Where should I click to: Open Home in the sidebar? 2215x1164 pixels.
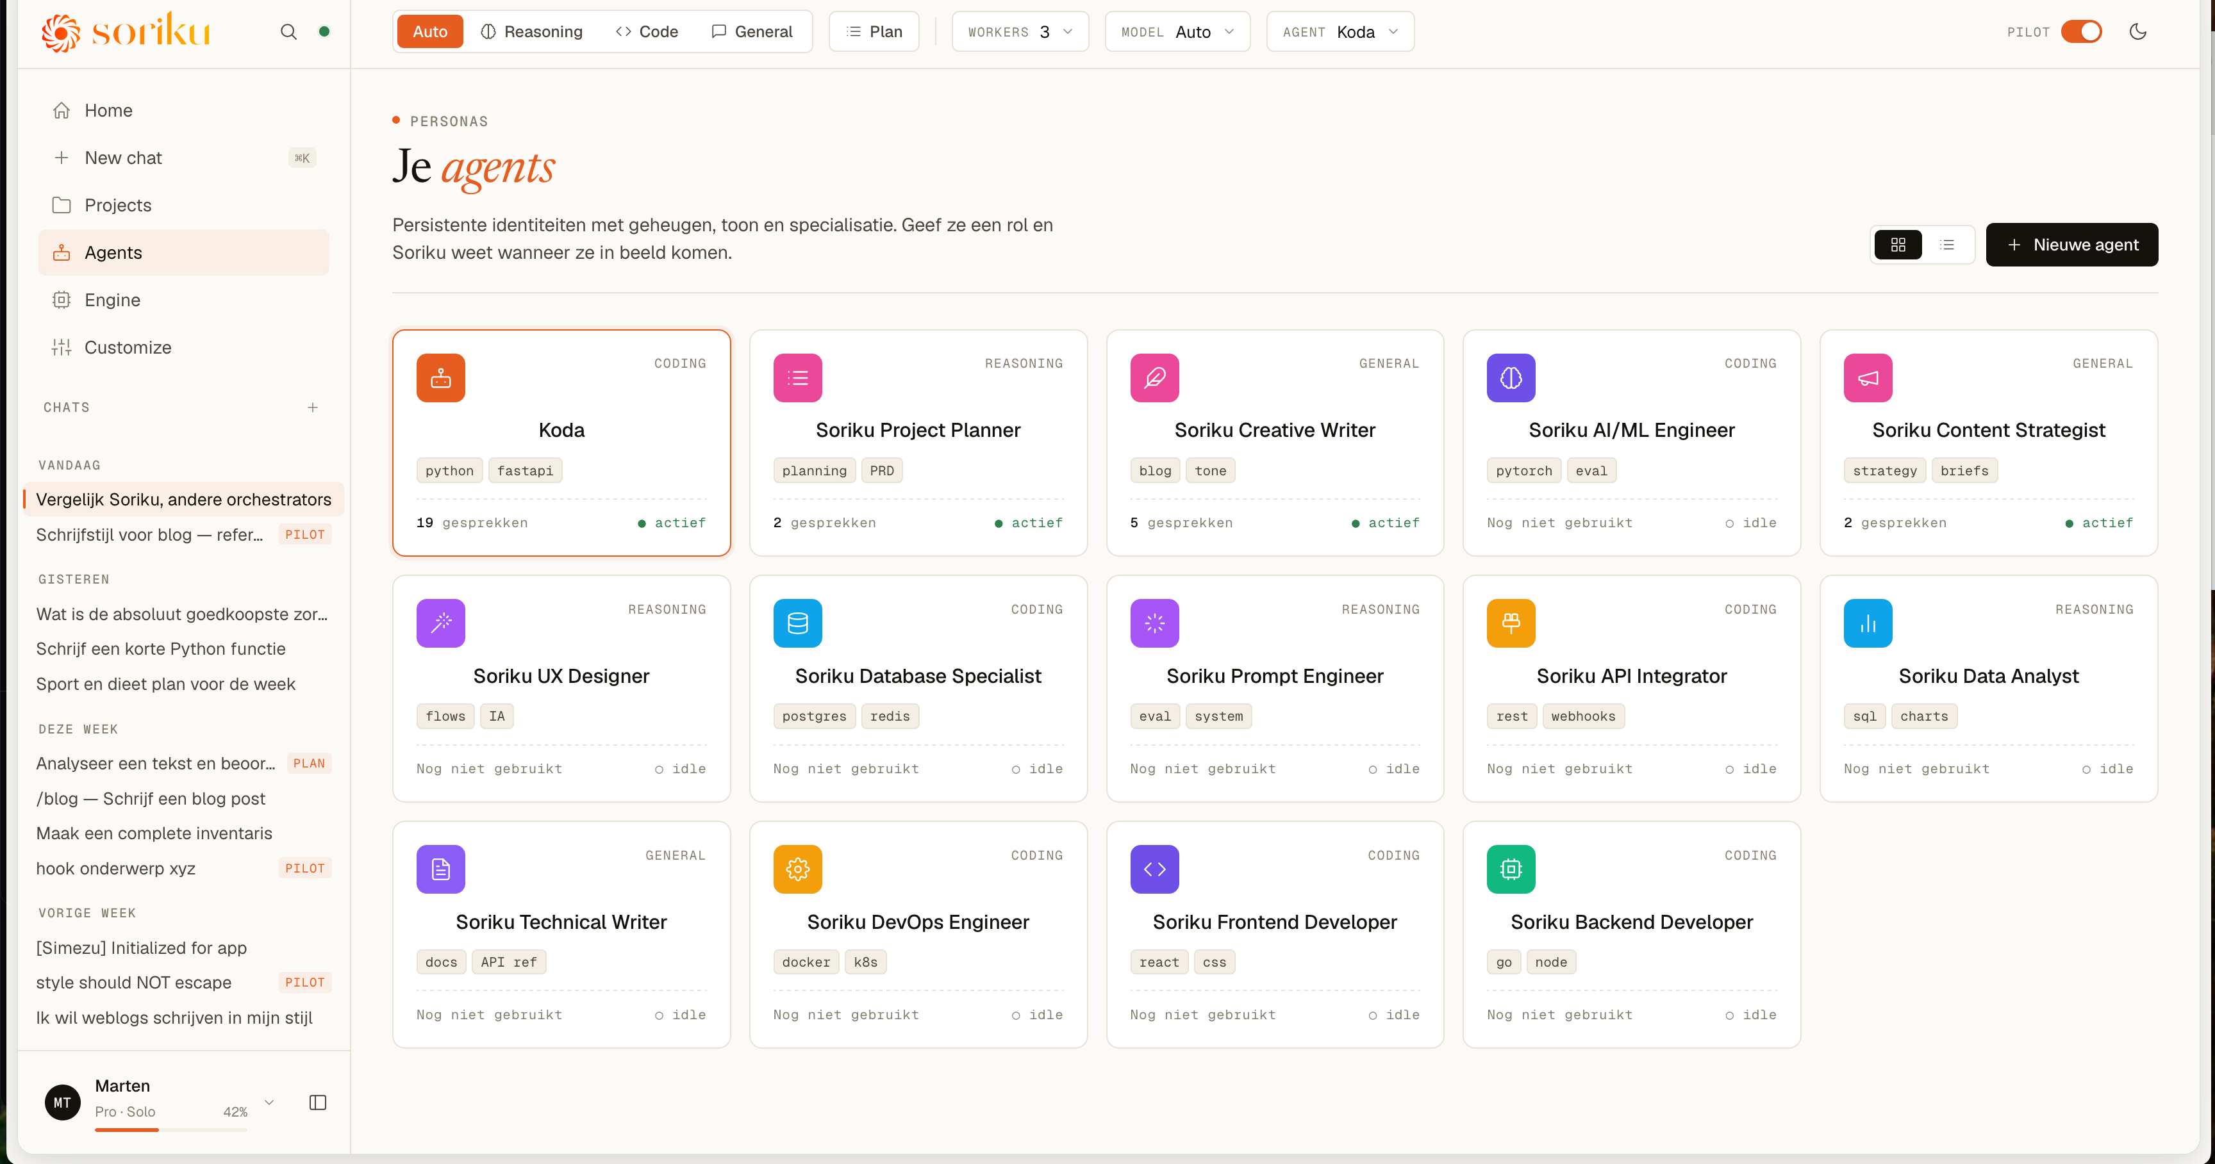point(184,110)
